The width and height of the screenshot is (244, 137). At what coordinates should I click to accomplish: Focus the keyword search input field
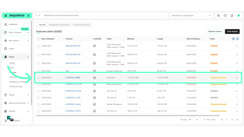[105, 16]
